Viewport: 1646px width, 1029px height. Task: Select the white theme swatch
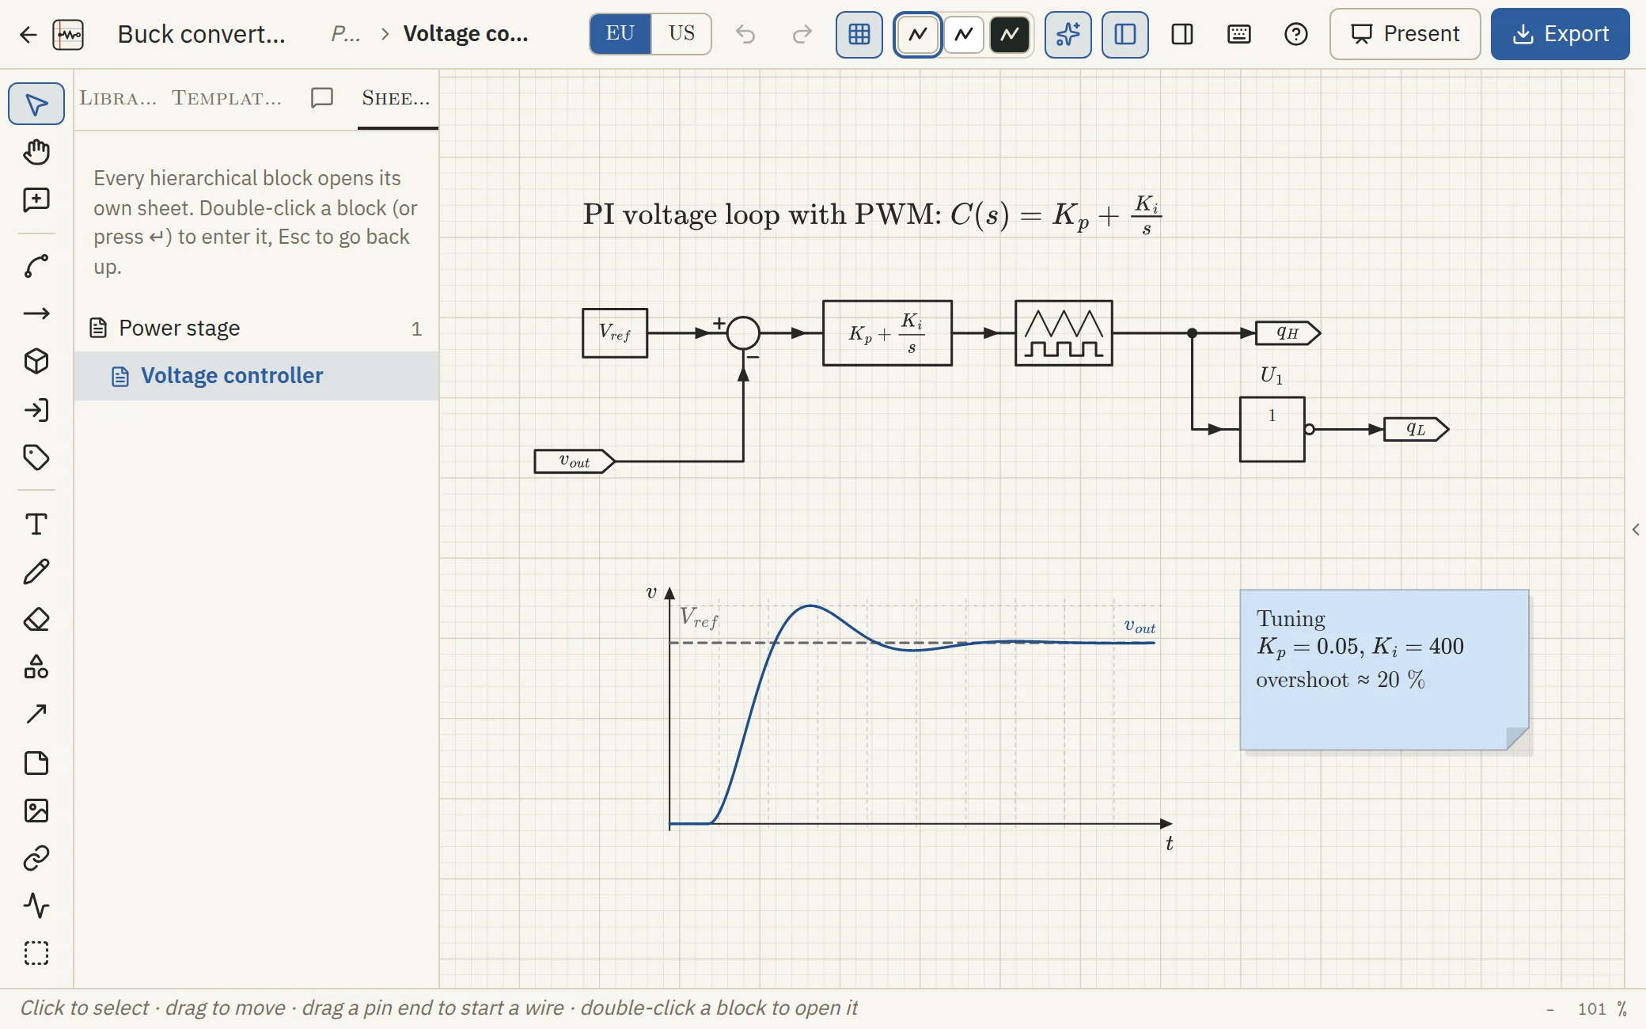[x=964, y=34]
